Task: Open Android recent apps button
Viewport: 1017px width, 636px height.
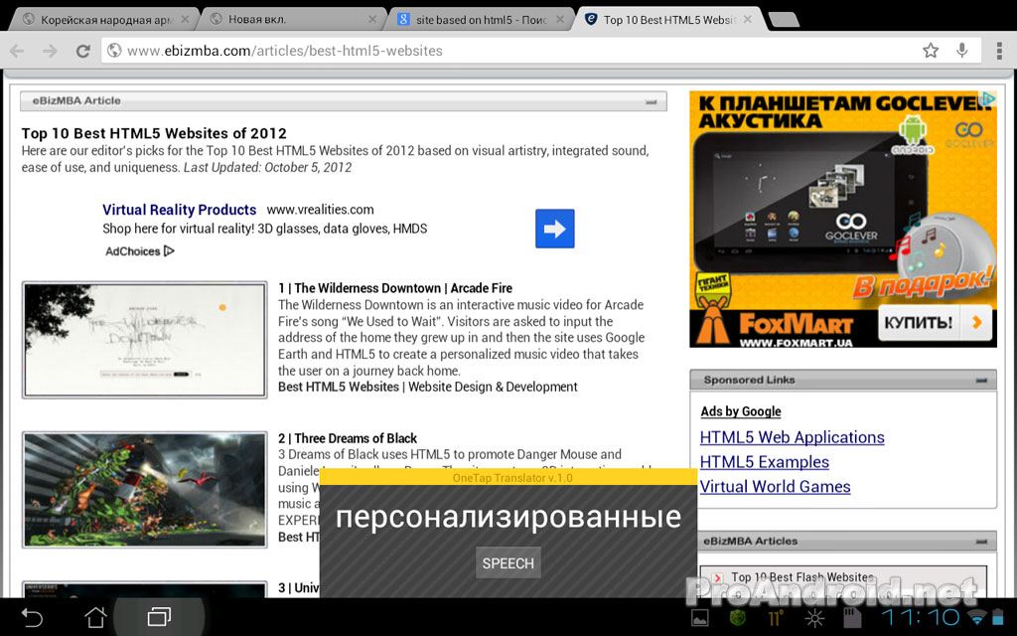Action: pyautogui.click(x=159, y=616)
